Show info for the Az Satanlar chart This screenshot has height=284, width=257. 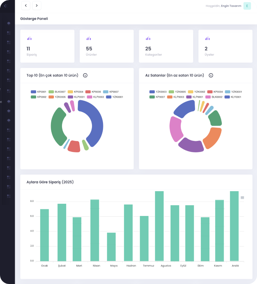[x=211, y=75]
